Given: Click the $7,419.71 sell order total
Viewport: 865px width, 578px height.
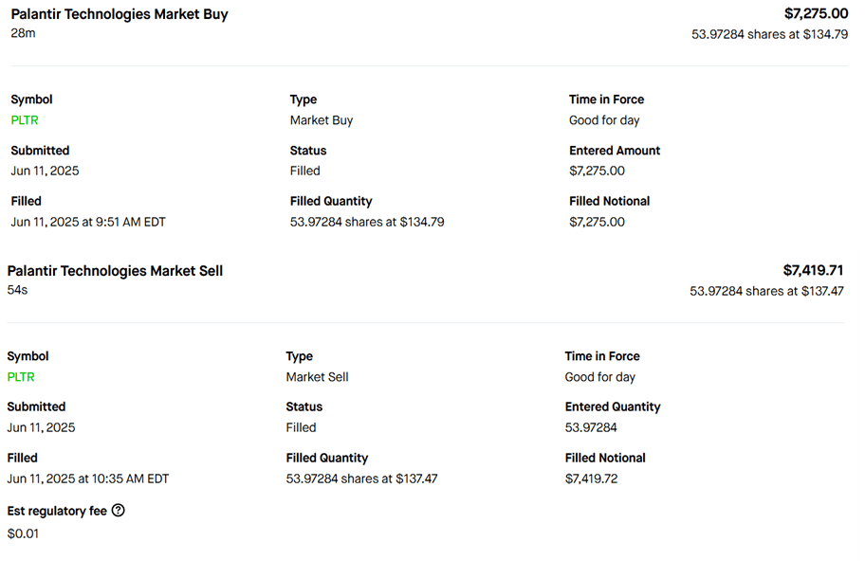Looking at the screenshot, I should pos(813,270).
